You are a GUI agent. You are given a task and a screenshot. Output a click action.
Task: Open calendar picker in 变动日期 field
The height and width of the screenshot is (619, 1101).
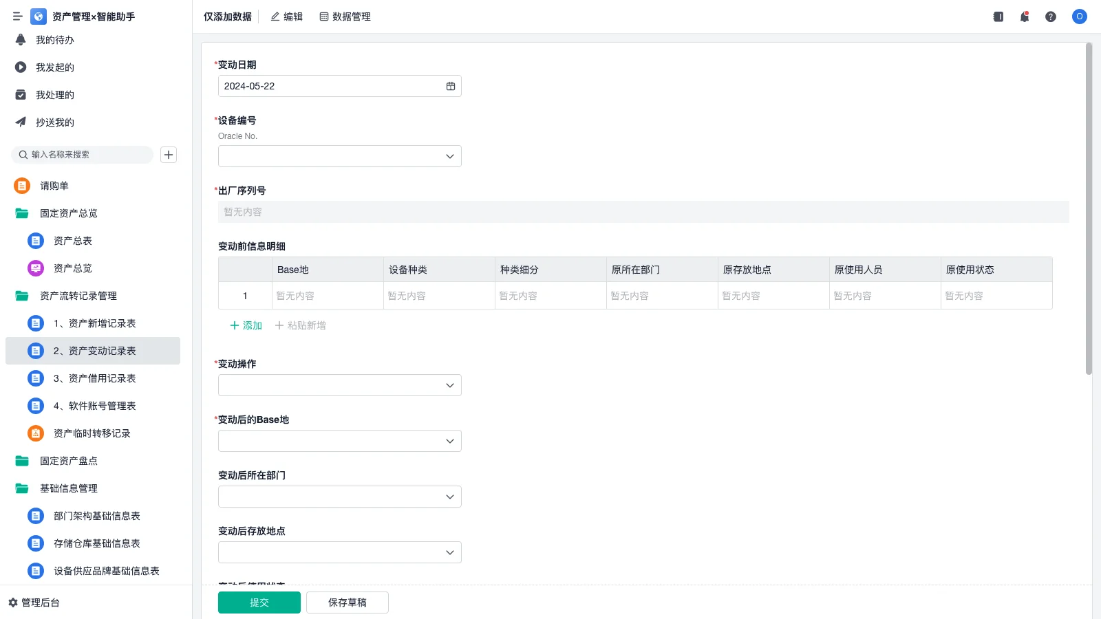[x=451, y=86]
